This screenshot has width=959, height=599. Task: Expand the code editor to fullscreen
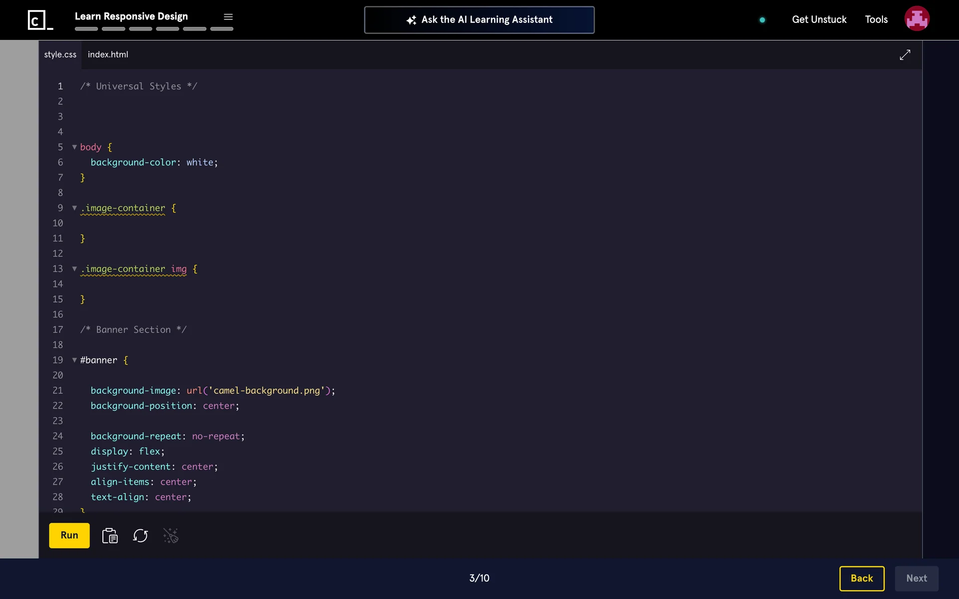click(905, 55)
